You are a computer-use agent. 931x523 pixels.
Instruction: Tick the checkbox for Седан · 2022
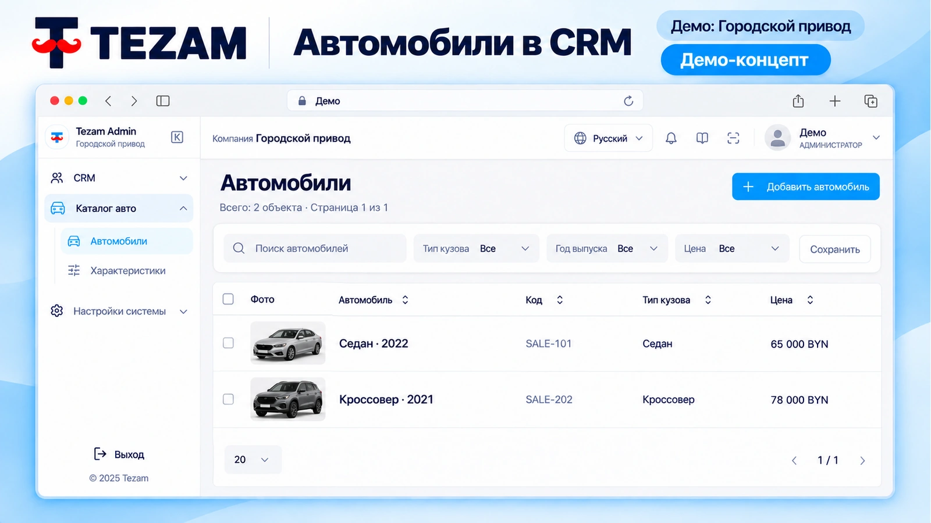(228, 343)
